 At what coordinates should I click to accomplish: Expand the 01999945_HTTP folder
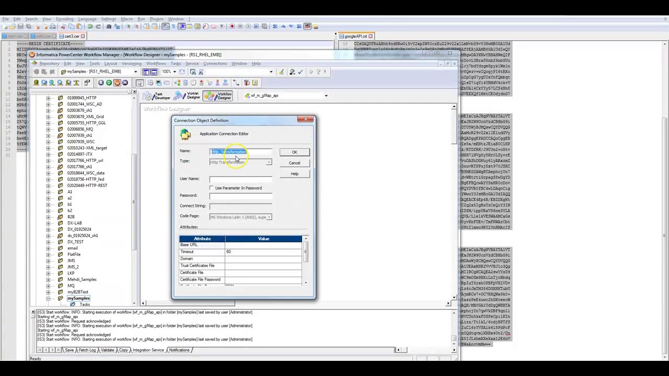[x=48, y=98]
